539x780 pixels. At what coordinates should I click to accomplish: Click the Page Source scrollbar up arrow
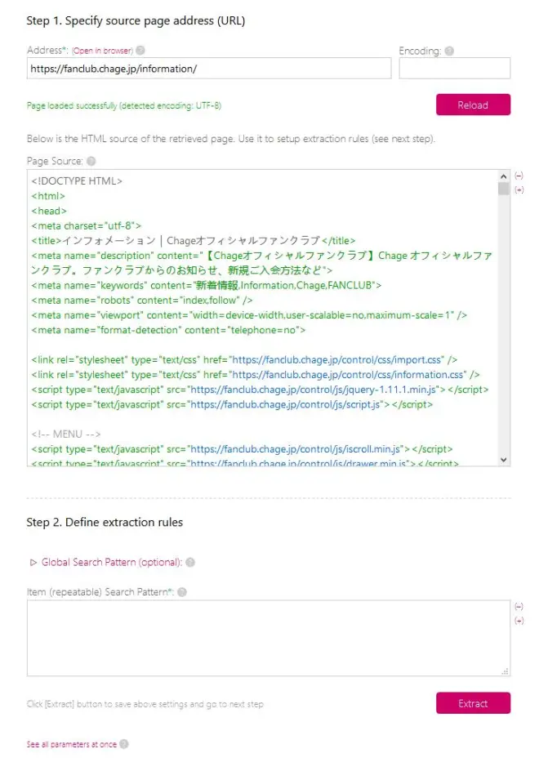click(504, 176)
